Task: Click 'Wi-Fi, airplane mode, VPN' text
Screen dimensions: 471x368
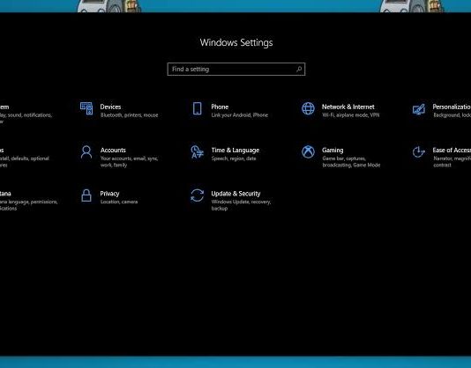Action: click(x=351, y=115)
